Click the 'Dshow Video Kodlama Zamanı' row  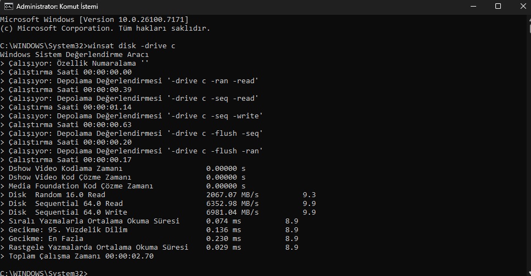[x=122, y=169]
